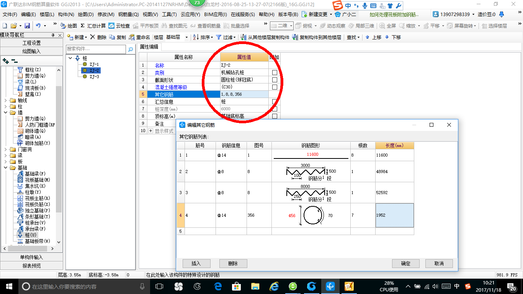Expand the 柱 folder in tree
This screenshot has height=294, width=523.
click(6, 106)
